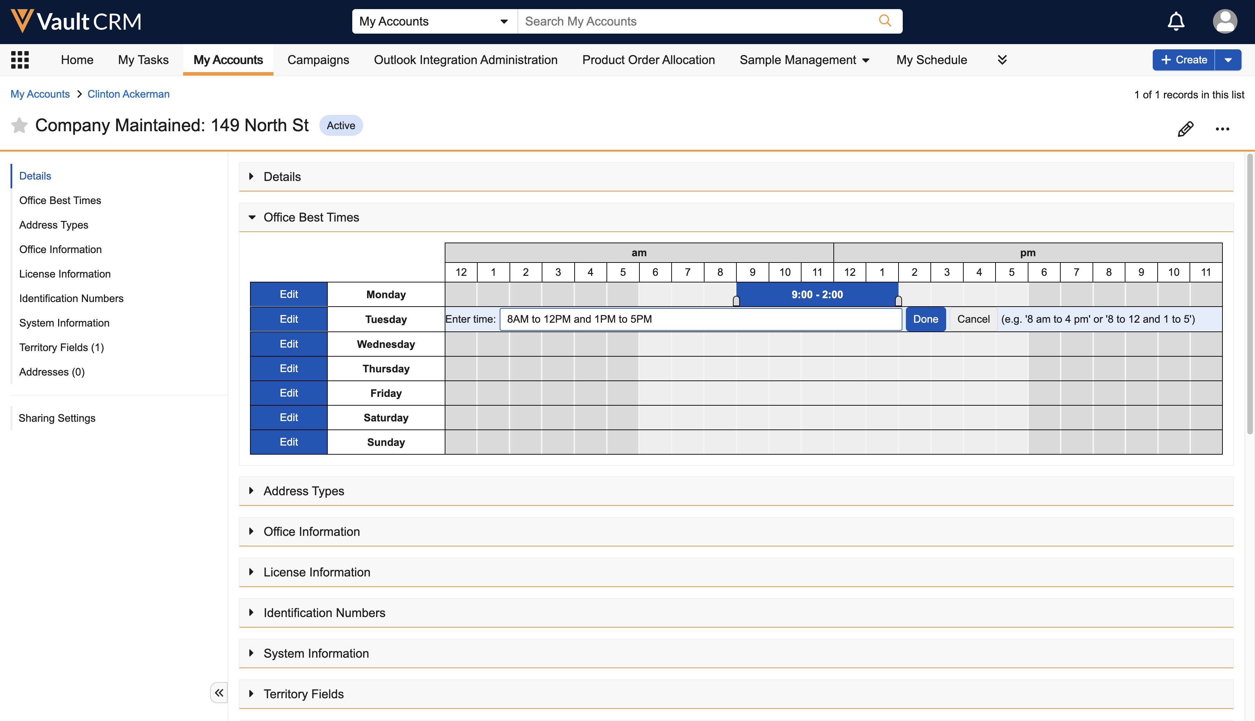Grab the Monday time block's right handle
This screenshot has width=1255, height=721.
click(x=898, y=301)
